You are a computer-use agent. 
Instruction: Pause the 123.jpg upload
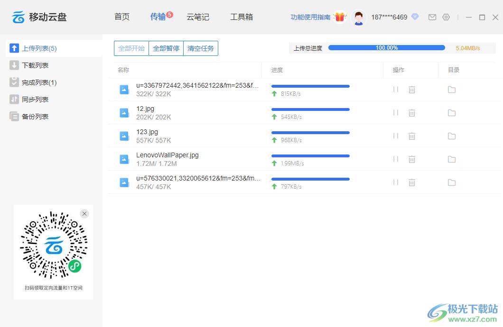396,136
